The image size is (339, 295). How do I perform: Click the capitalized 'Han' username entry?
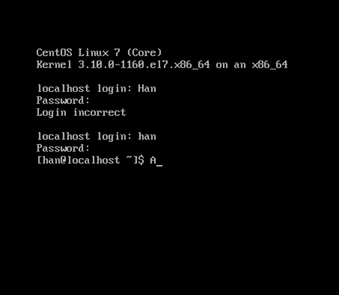[x=147, y=88]
